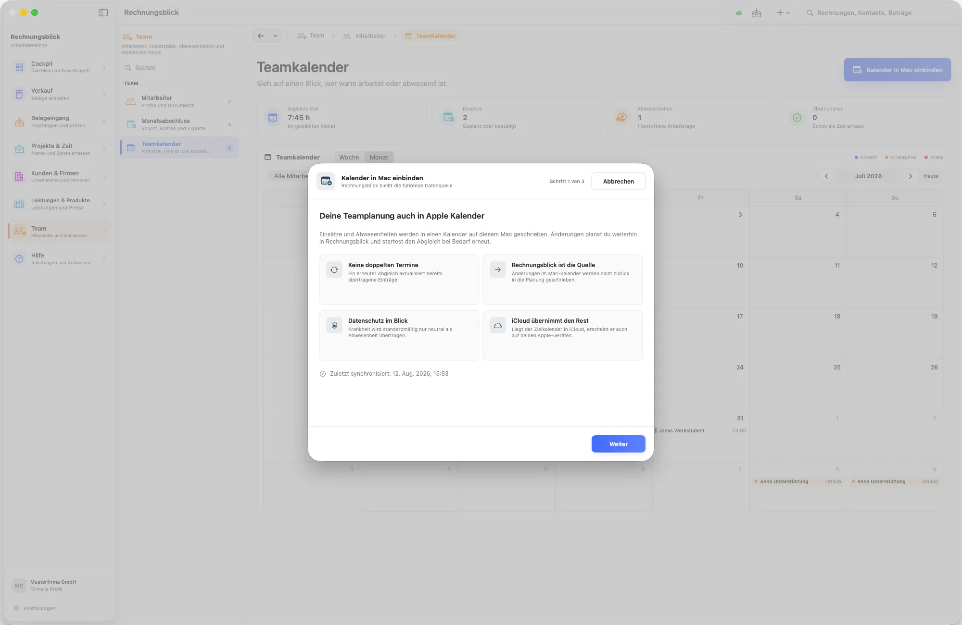Open Projekte & Zeit workspace icon

[19, 149]
